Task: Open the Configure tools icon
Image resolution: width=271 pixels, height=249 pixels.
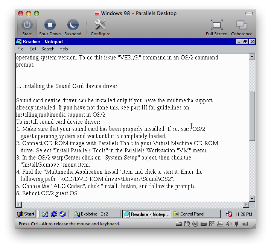Action: point(100,25)
